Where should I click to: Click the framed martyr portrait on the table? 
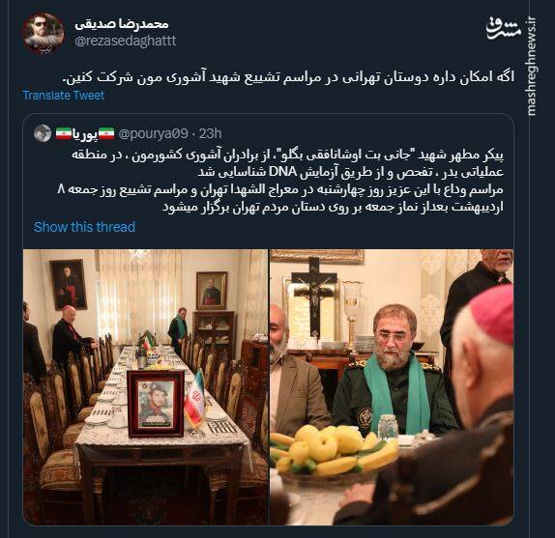156,404
